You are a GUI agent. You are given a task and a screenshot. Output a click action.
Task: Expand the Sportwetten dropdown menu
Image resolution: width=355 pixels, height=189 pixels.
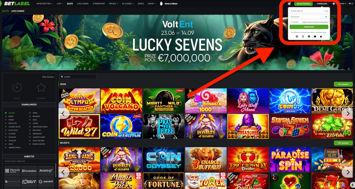(x=45, y=4)
